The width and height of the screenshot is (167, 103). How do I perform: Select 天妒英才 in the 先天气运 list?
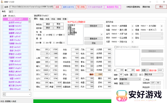[x=72, y=25]
